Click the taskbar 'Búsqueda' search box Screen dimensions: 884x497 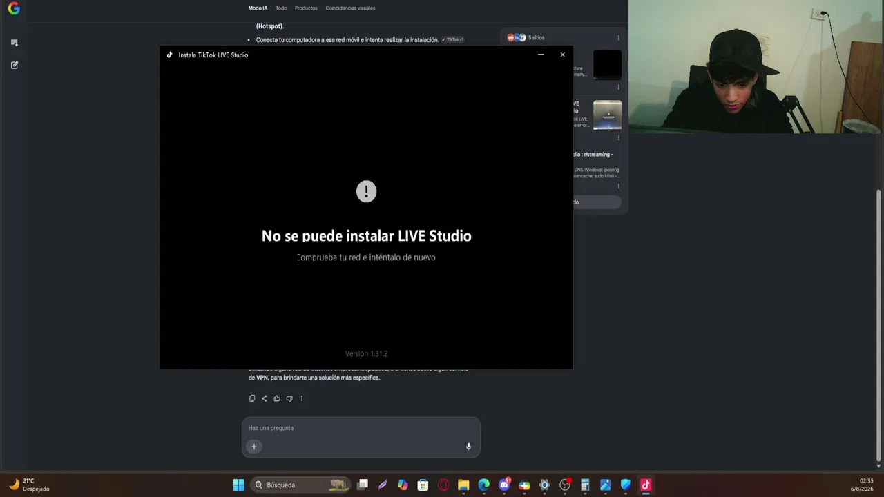tap(300, 485)
